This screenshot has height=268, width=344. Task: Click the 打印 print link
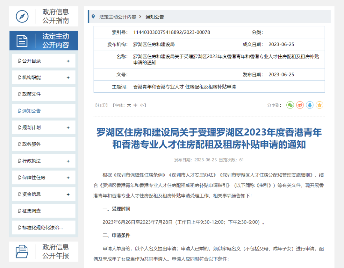[x=101, y=105]
